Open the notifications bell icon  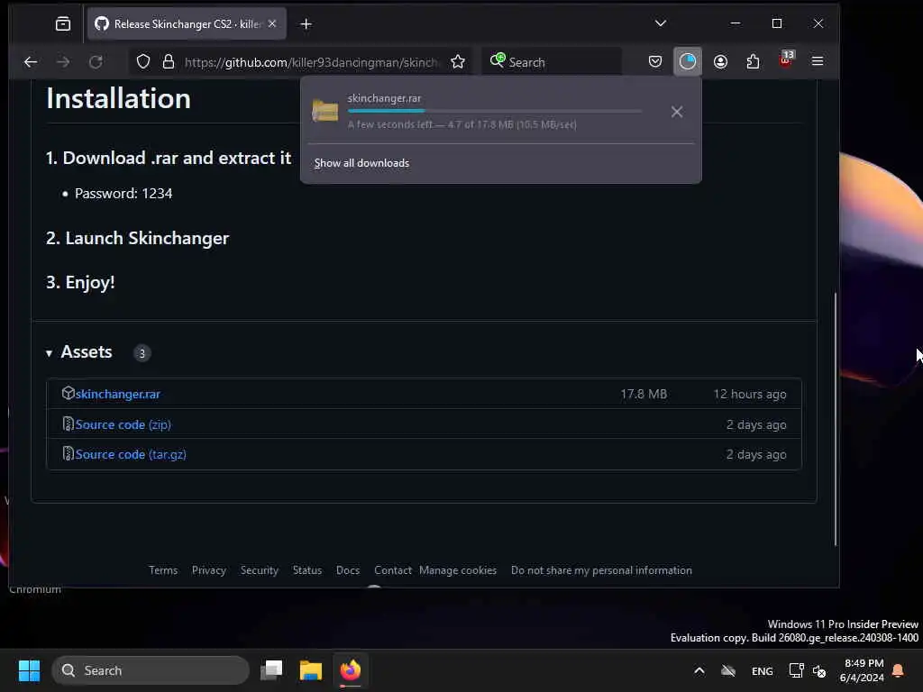(899, 670)
